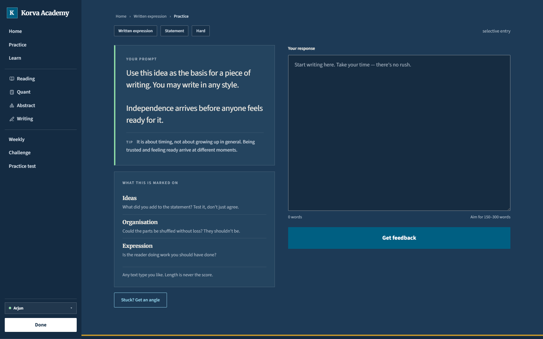Click into the Your response text area

(x=399, y=133)
